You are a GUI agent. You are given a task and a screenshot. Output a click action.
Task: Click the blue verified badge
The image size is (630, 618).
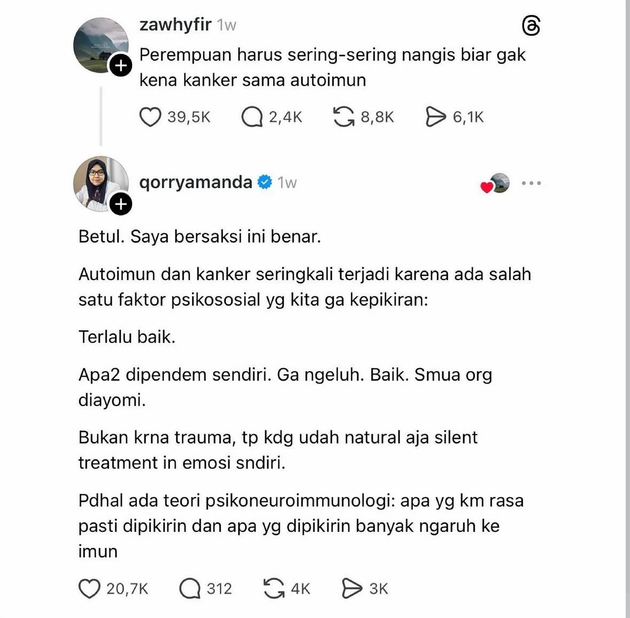[x=264, y=182]
